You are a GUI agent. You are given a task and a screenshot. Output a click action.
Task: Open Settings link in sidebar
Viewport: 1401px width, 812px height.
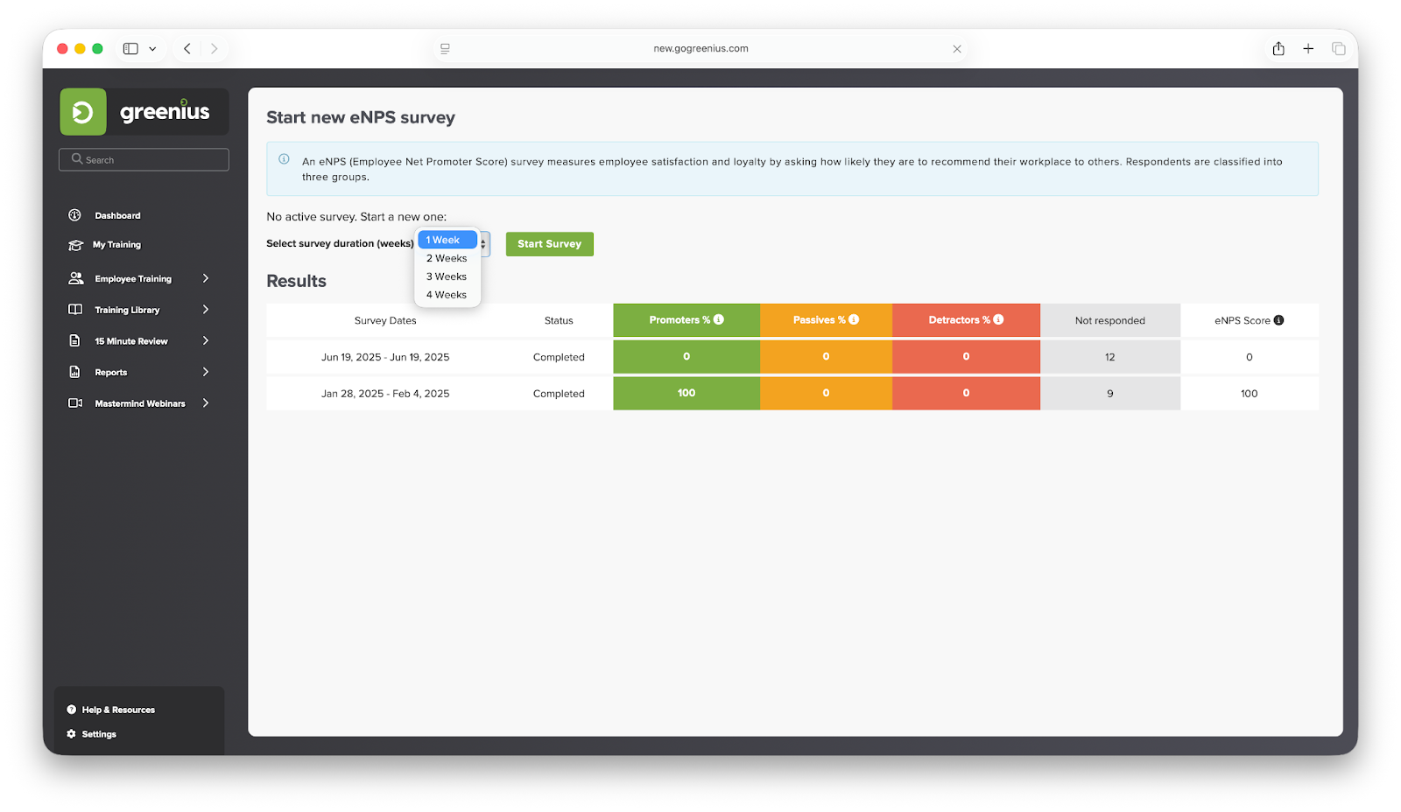pyautogui.click(x=99, y=734)
